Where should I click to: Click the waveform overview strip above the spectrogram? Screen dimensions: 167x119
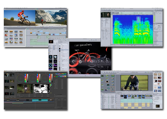pyautogui.click(x=135, y=13)
